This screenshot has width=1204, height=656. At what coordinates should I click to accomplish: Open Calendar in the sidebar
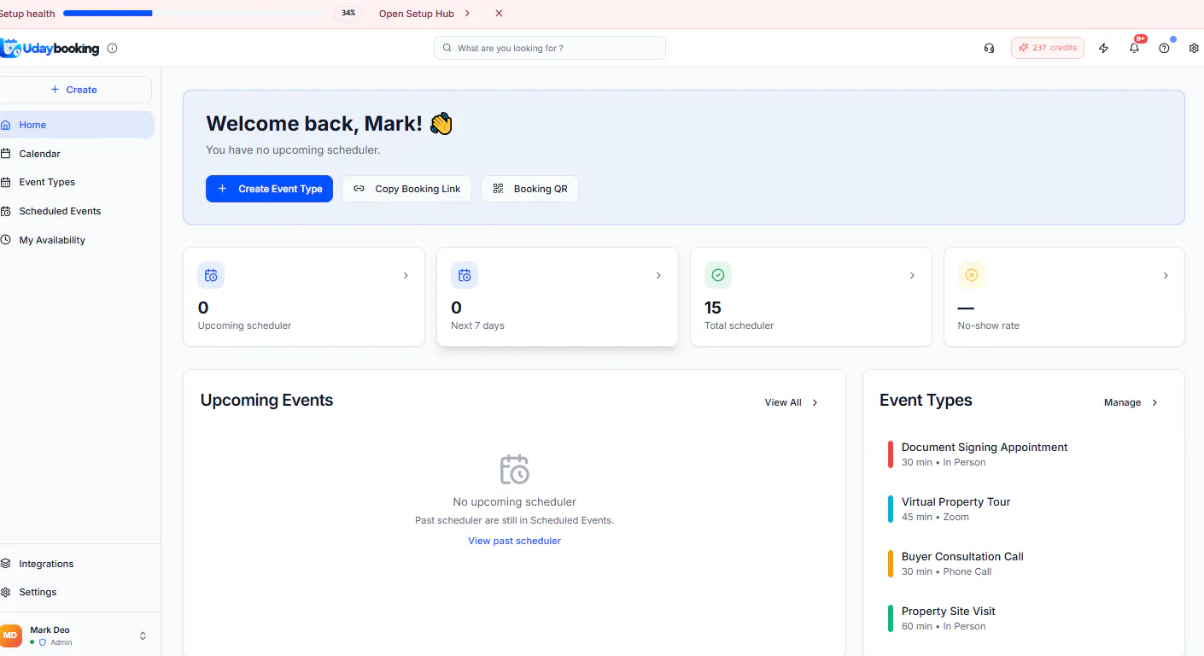[77, 154]
